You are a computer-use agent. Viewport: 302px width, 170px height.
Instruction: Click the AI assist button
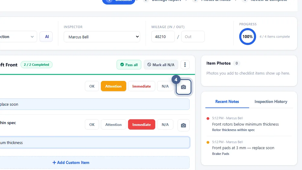tap(46, 37)
